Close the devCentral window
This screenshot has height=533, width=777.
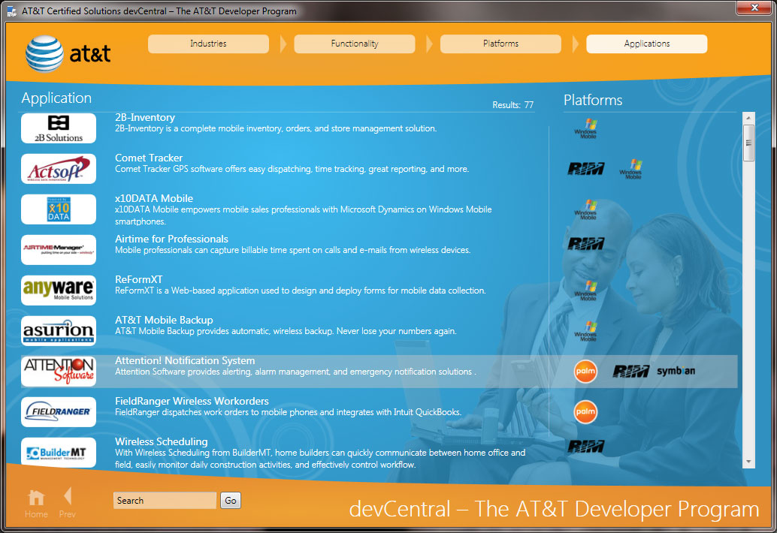tap(754, 8)
